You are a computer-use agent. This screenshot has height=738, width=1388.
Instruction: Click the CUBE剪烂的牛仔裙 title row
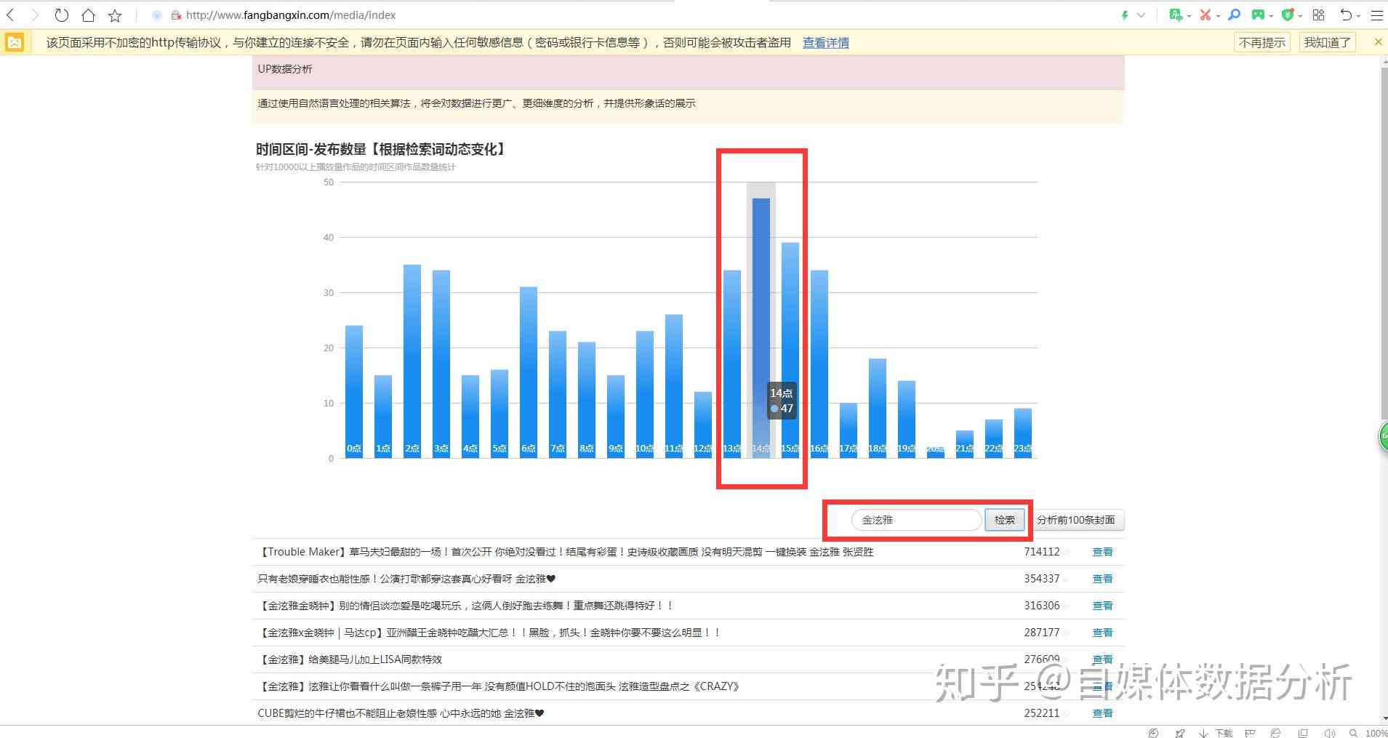pos(401,713)
